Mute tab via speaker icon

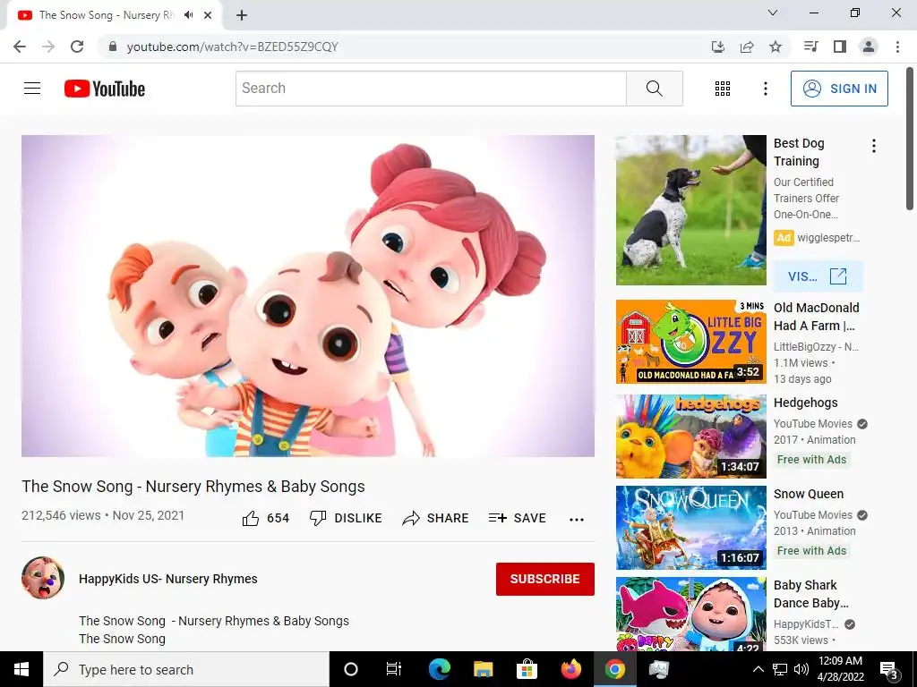click(x=188, y=15)
